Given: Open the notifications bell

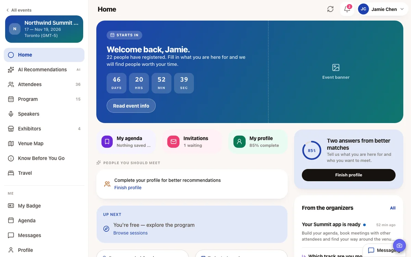Looking at the screenshot, I should click(x=347, y=9).
